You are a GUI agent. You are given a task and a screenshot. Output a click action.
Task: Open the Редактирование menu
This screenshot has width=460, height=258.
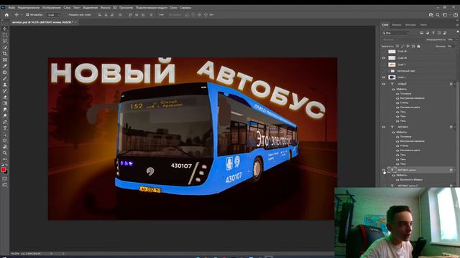(29, 8)
